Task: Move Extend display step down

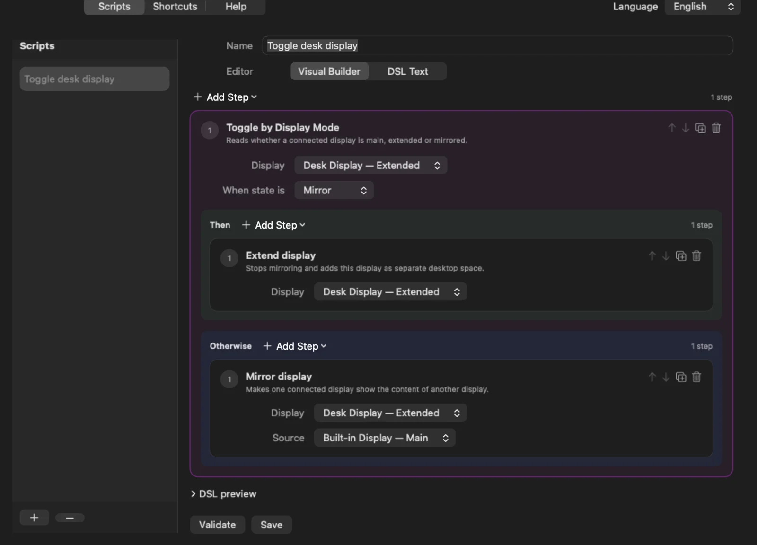Action: tap(666, 256)
